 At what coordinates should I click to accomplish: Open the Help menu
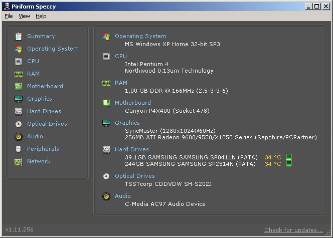click(x=41, y=16)
